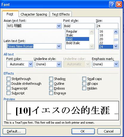Open the Asian text font dropdown
Viewport: 124px width, 137px height.
click(x=59, y=26)
